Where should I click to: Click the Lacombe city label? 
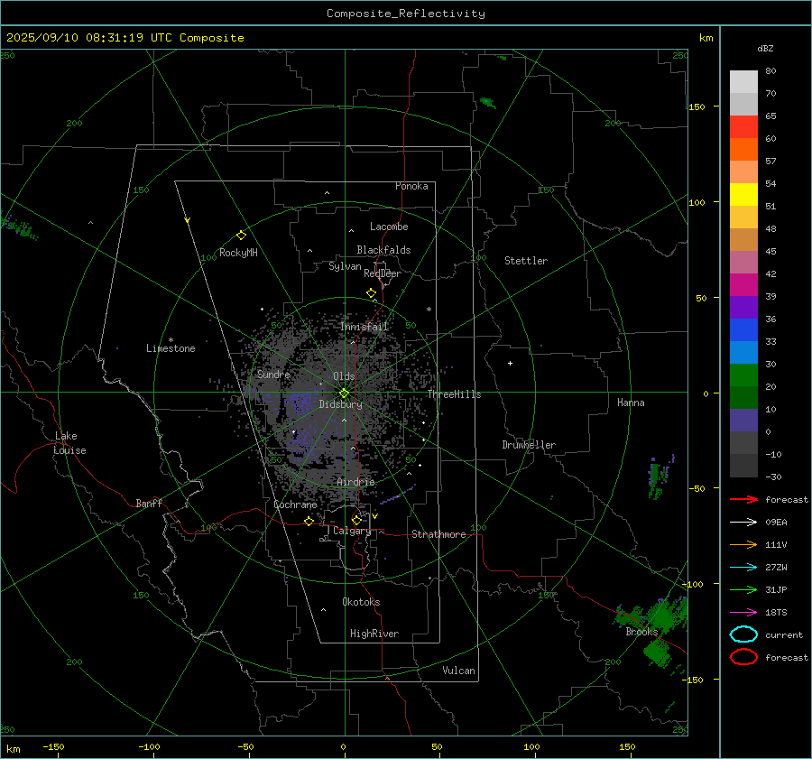pyautogui.click(x=389, y=227)
